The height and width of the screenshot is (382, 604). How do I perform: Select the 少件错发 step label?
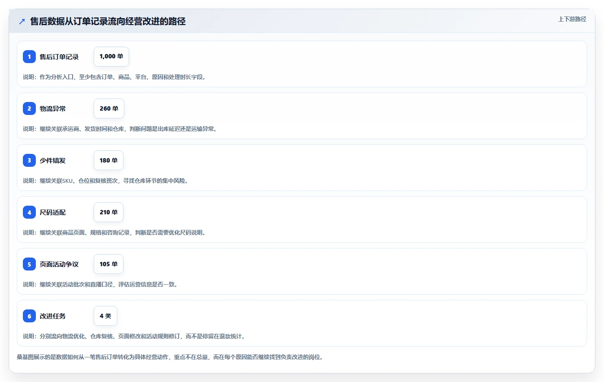click(53, 160)
